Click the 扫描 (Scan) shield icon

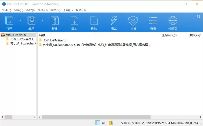133,21
